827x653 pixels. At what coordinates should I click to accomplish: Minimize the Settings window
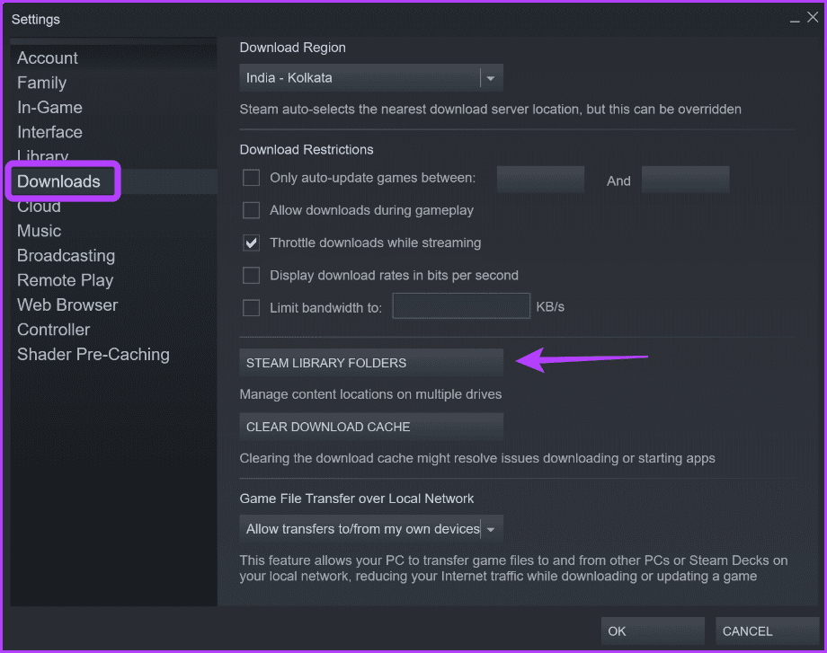(795, 19)
